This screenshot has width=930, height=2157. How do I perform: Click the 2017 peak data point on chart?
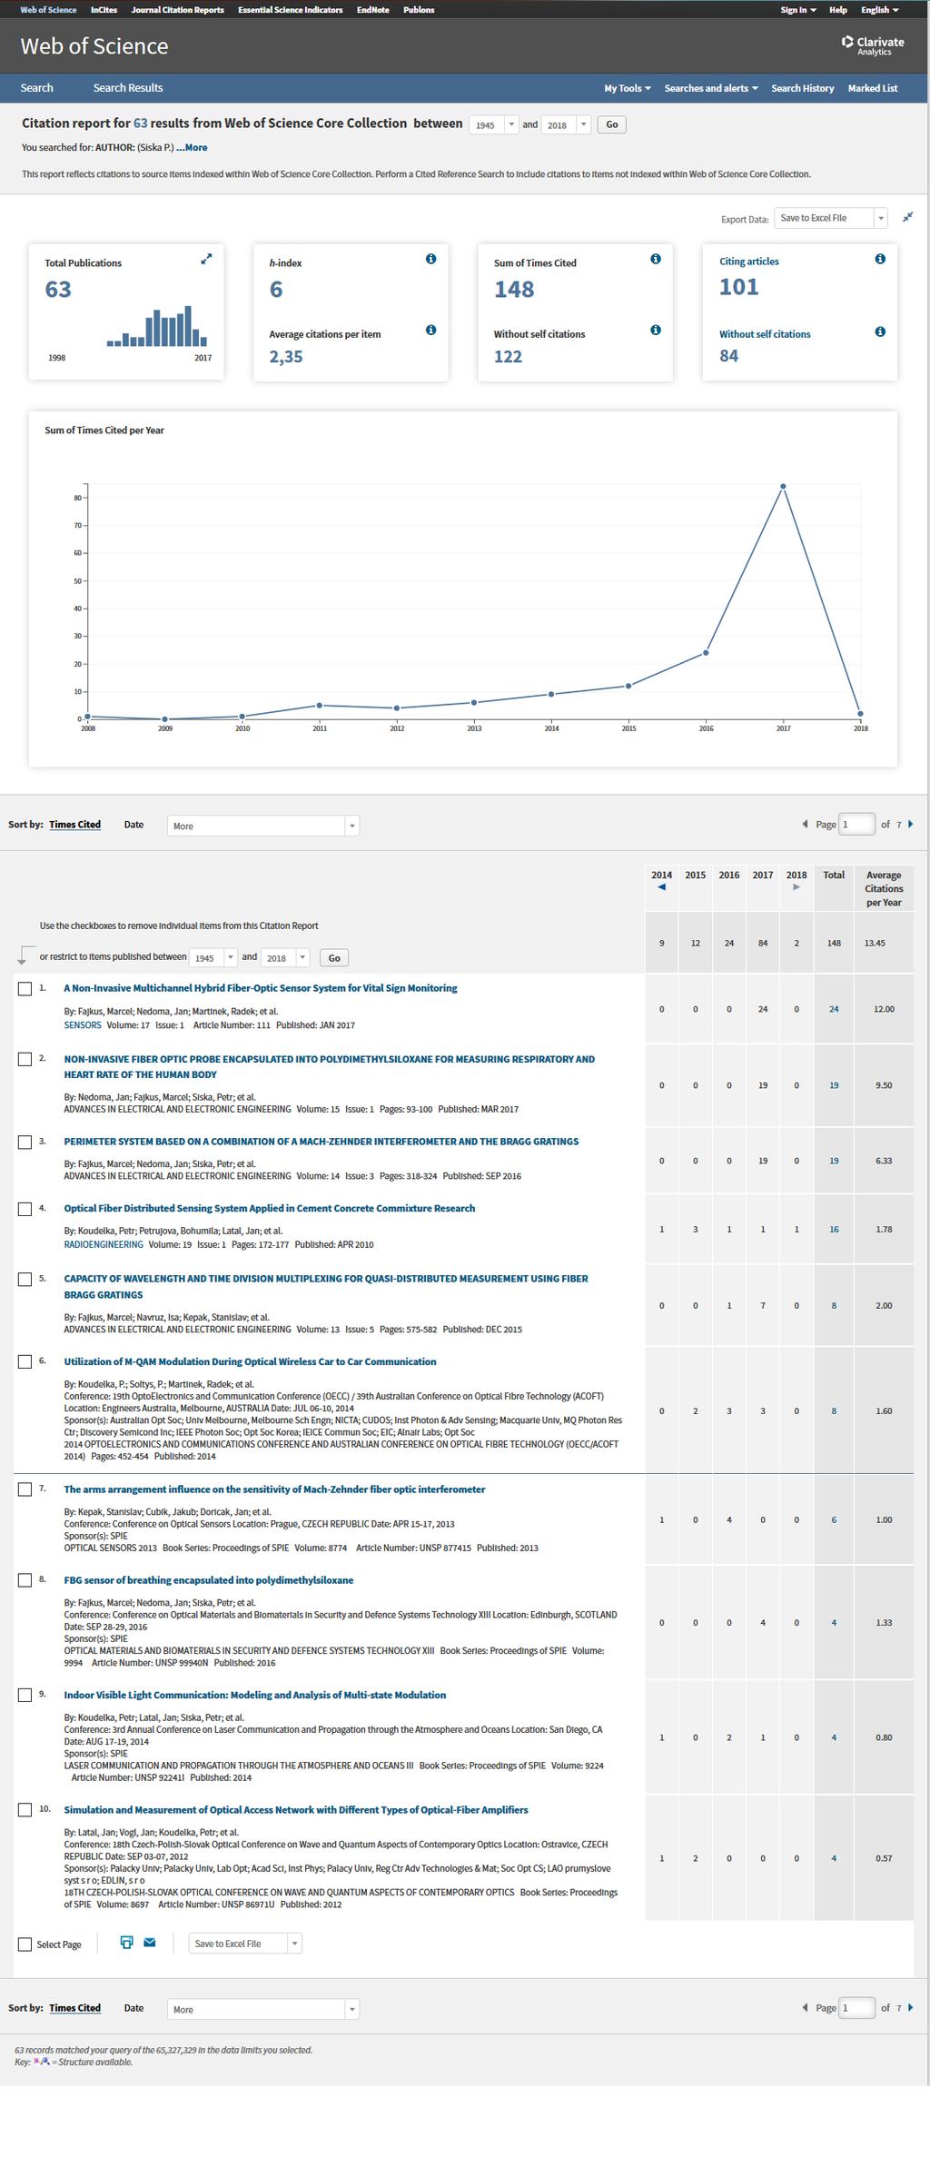783,487
